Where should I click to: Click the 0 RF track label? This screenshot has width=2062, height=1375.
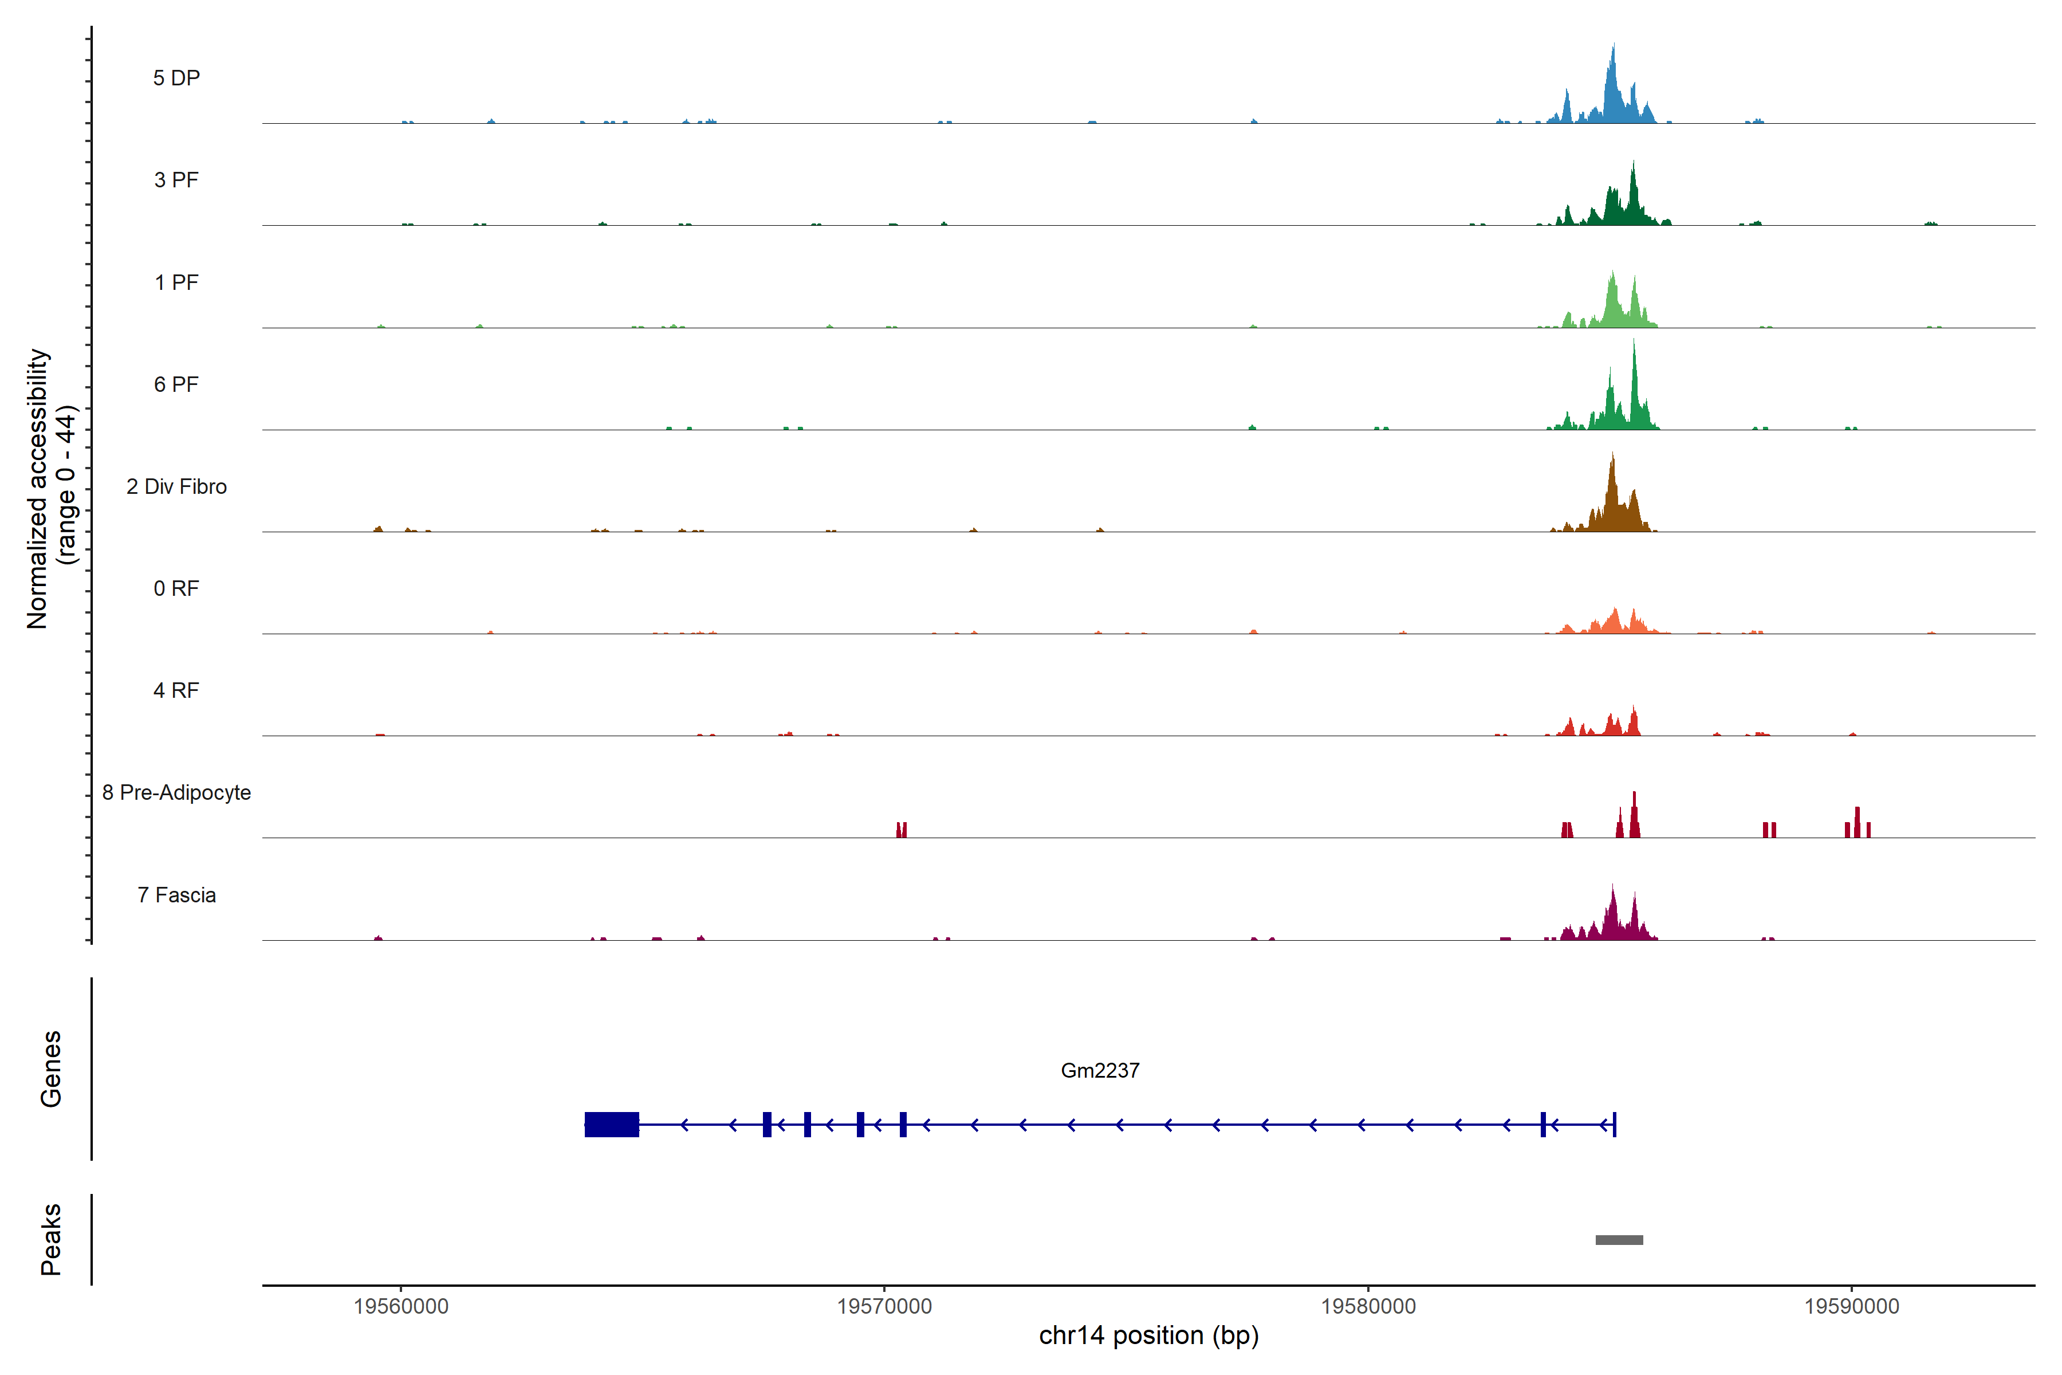point(176,588)
